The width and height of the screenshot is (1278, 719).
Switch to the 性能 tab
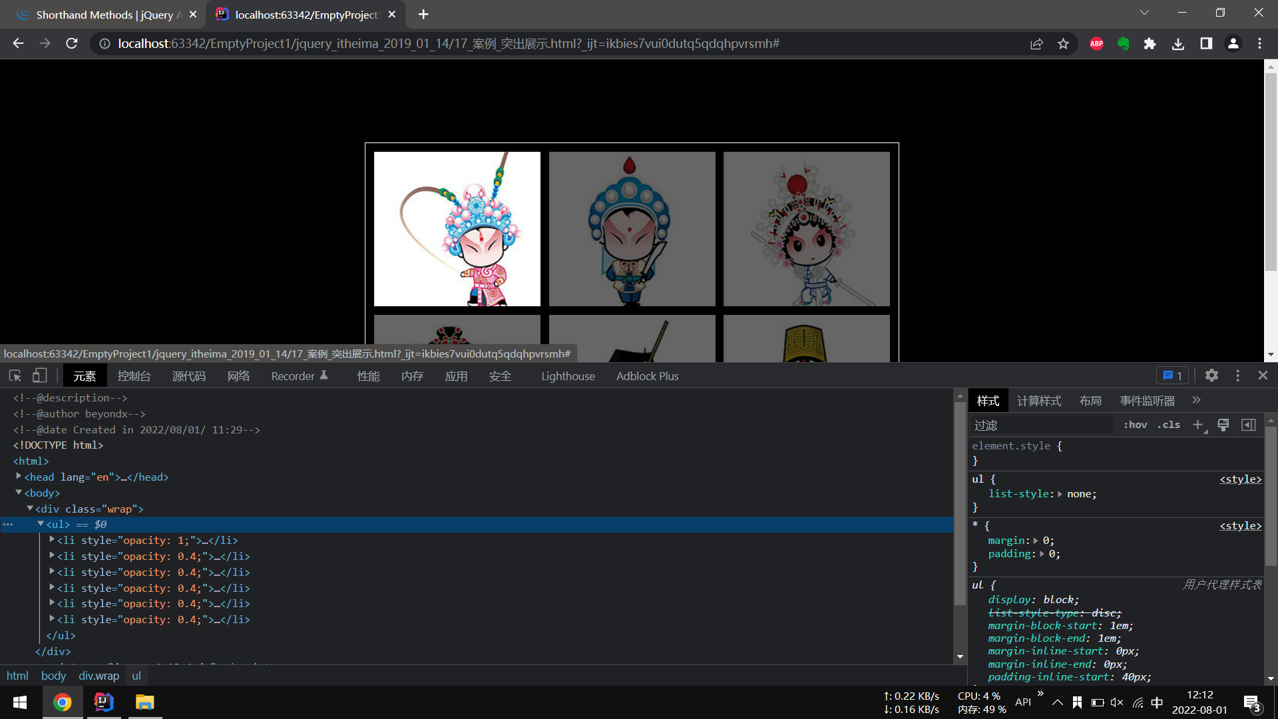tap(368, 376)
